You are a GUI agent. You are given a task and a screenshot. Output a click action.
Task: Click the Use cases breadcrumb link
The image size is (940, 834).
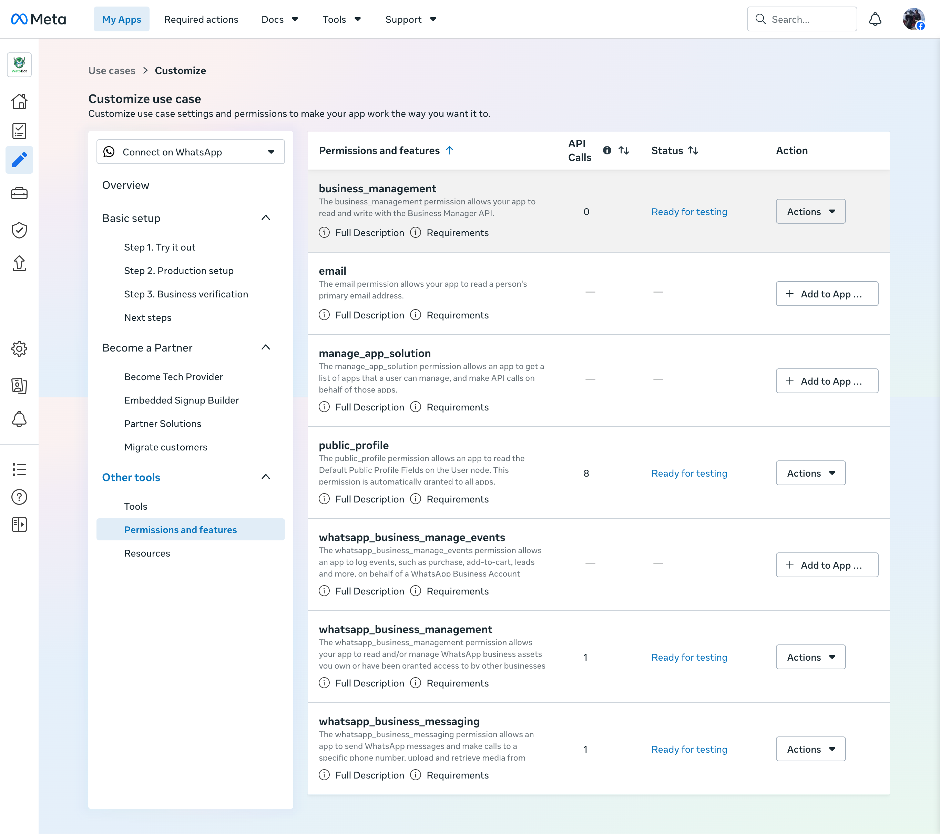112,70
